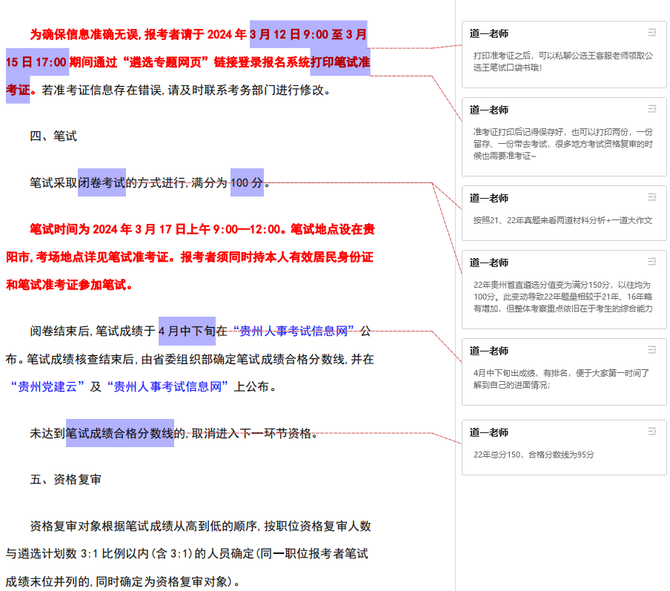The height and width of the screenshot is (591, 670).
Task: Click the highlighted 打印笔试准 text in red
Action: coord(339,62)
